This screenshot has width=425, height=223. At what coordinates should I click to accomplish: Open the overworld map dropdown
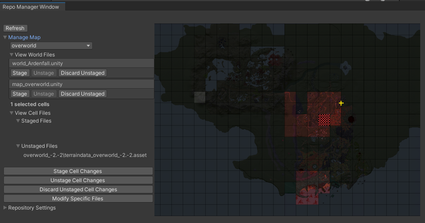pyautogui.click(x=51, y=46)
